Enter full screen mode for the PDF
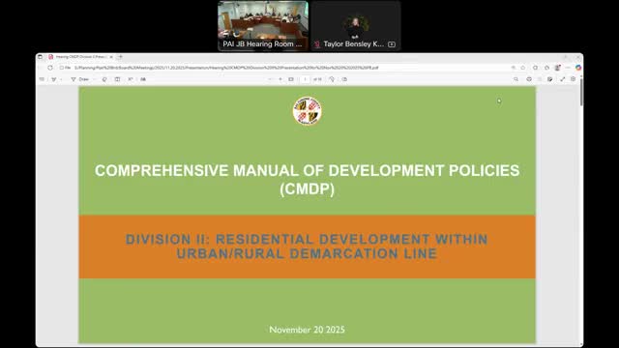The image size is (619, 348). point(563,79)
